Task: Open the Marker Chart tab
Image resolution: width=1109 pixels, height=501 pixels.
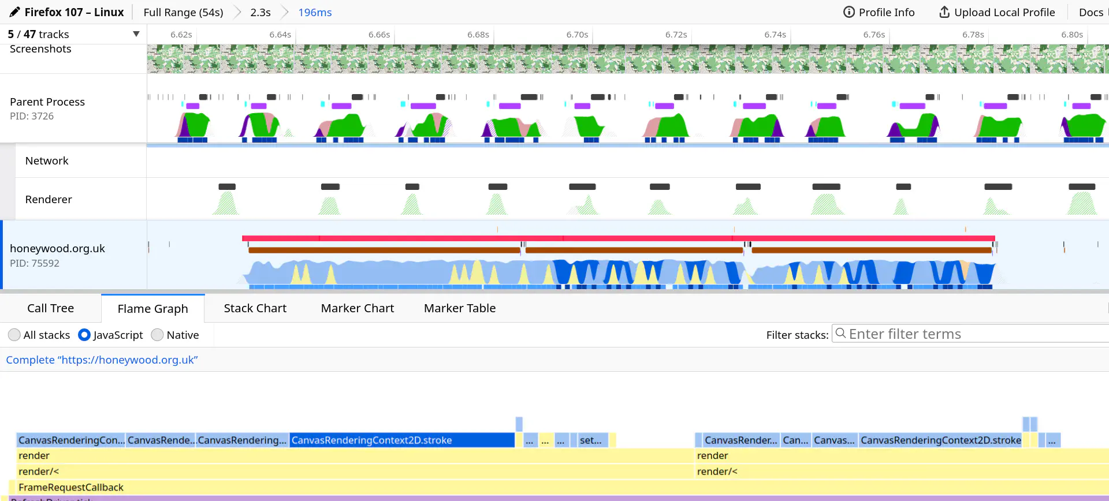Action: [x=358, y=308]
